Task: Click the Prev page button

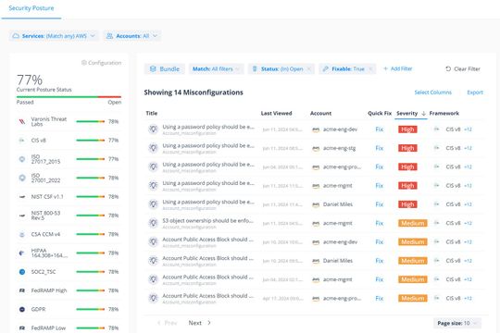Action: (168, 323)
